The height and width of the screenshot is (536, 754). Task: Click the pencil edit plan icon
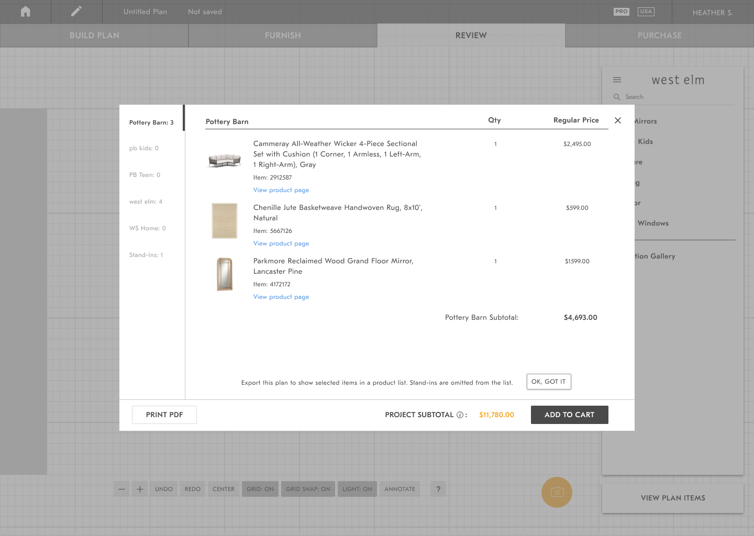click(76, 12)
